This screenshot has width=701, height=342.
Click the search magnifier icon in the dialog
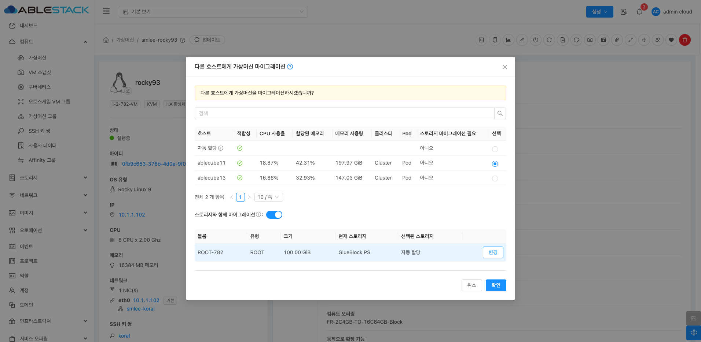click(x=500, y=113)
